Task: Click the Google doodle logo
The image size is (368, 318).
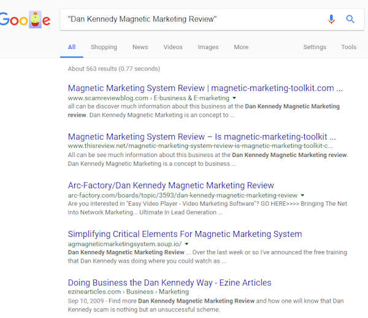Action: (25, 20)
